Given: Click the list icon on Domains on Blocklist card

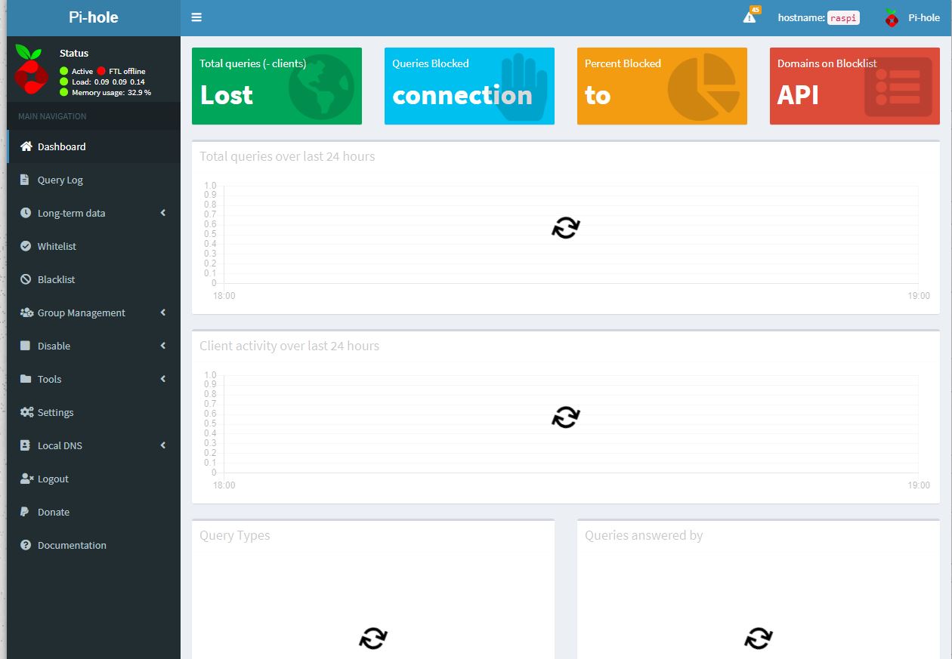Looking at the screenshot, I should point(898,88).
